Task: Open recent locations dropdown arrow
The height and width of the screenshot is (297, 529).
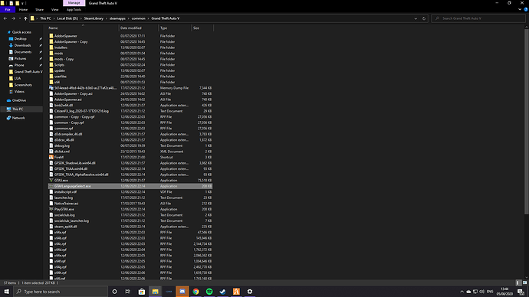Action: pyautogui.click(x=20, y=18)
